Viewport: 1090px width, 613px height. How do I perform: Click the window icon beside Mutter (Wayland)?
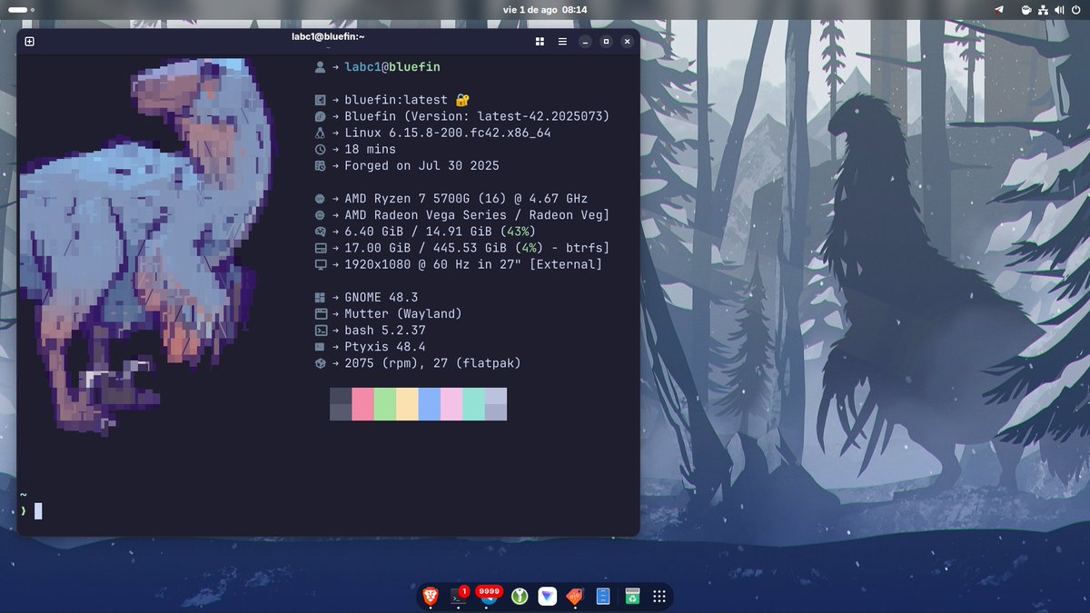coord(320,313)
